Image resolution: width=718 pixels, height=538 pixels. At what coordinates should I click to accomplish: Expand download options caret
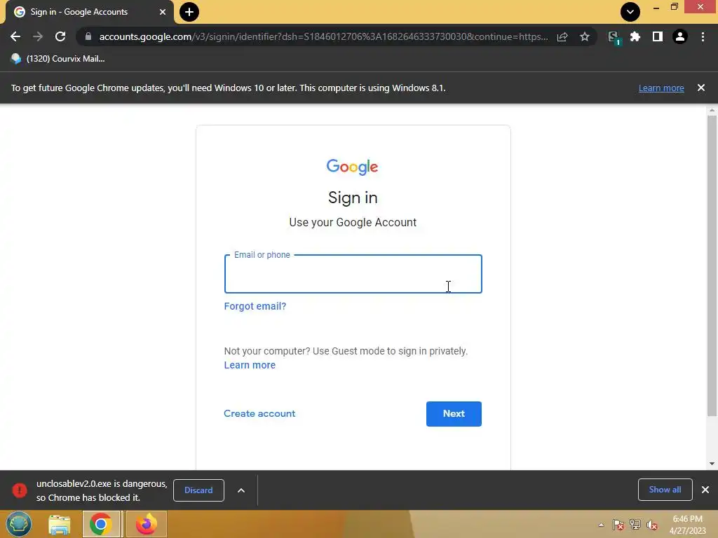(241, 490)
